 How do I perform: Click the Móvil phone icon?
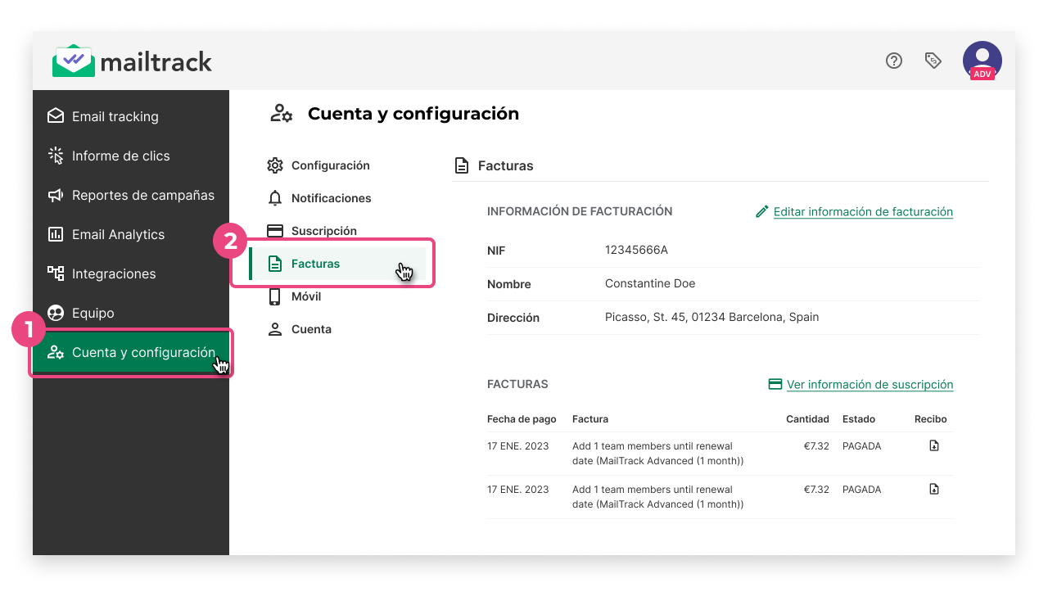click(276, 296)
